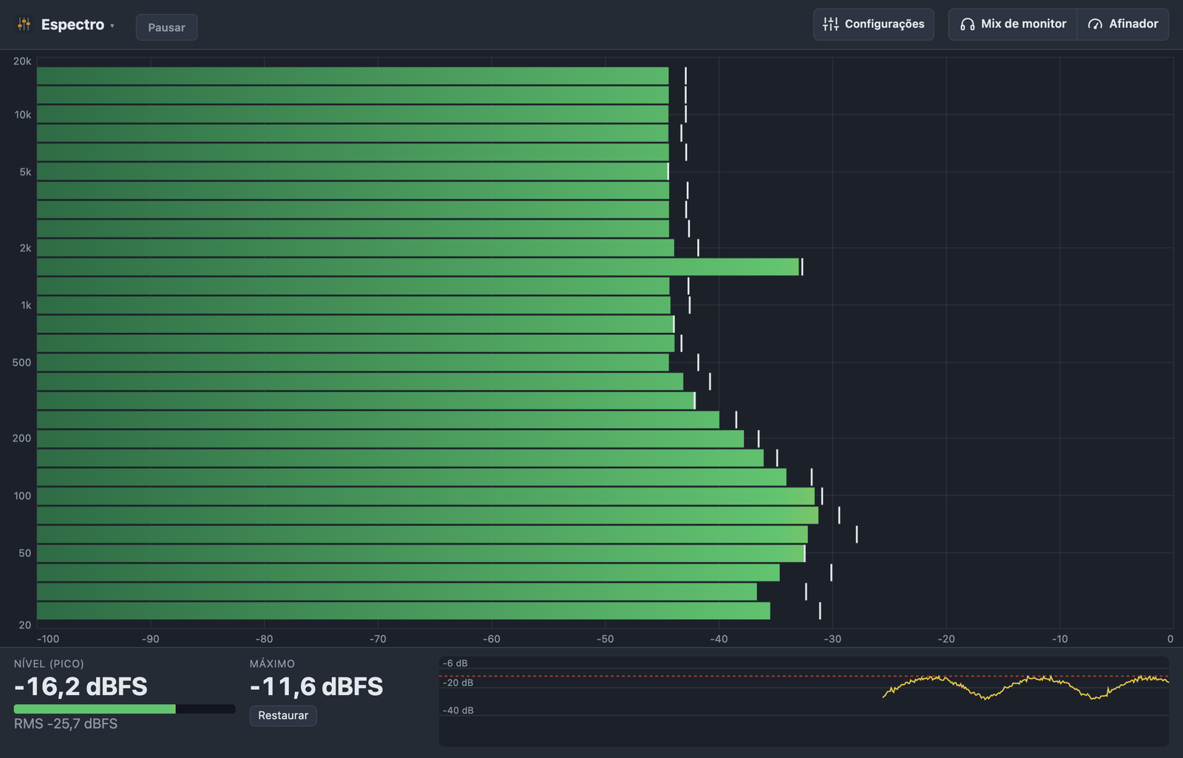Click the 5k frequency axis label
Image resolution: width=1183 pixels, height=758 pixels.
(x=25, y=172)
